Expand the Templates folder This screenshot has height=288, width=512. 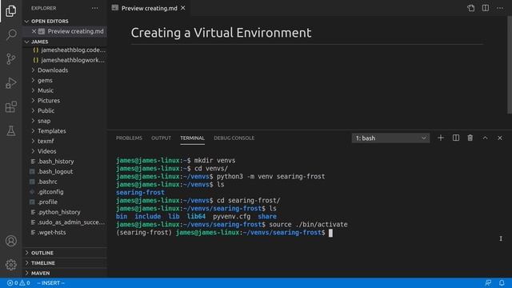click(65, 131)
